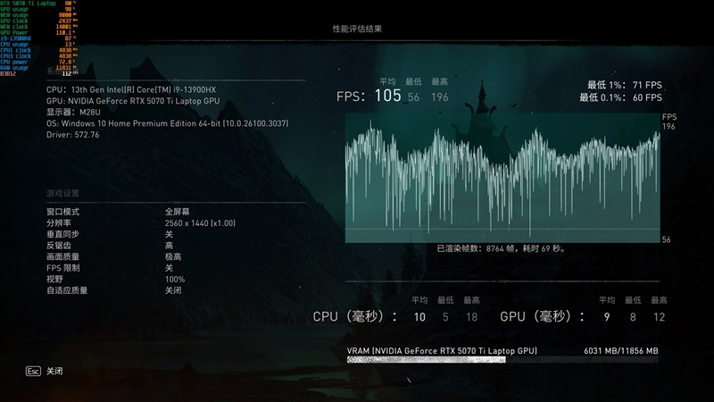
Task: Click the 性能评估结果 title
Action: click(357, 29)
